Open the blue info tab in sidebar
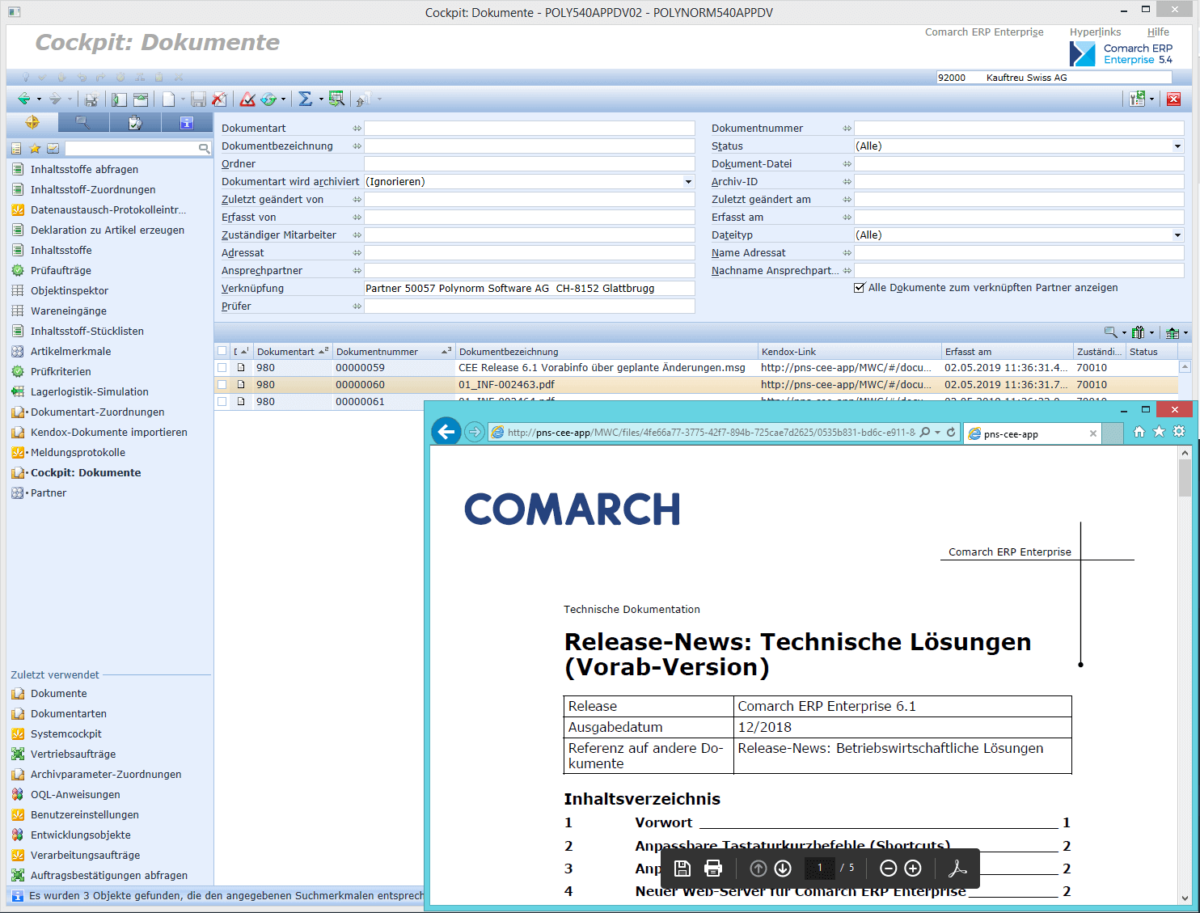This screenshot has height=913, width=1200. [x=186, y=122]
